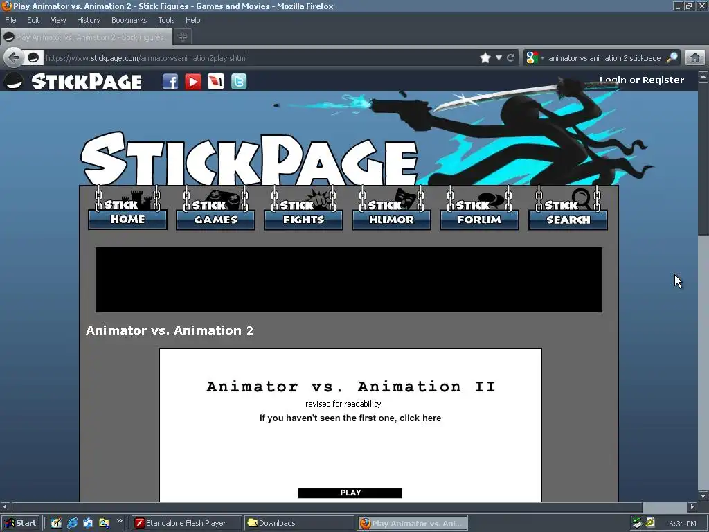
Task: Open the Help menu
Action: point(192,20)
